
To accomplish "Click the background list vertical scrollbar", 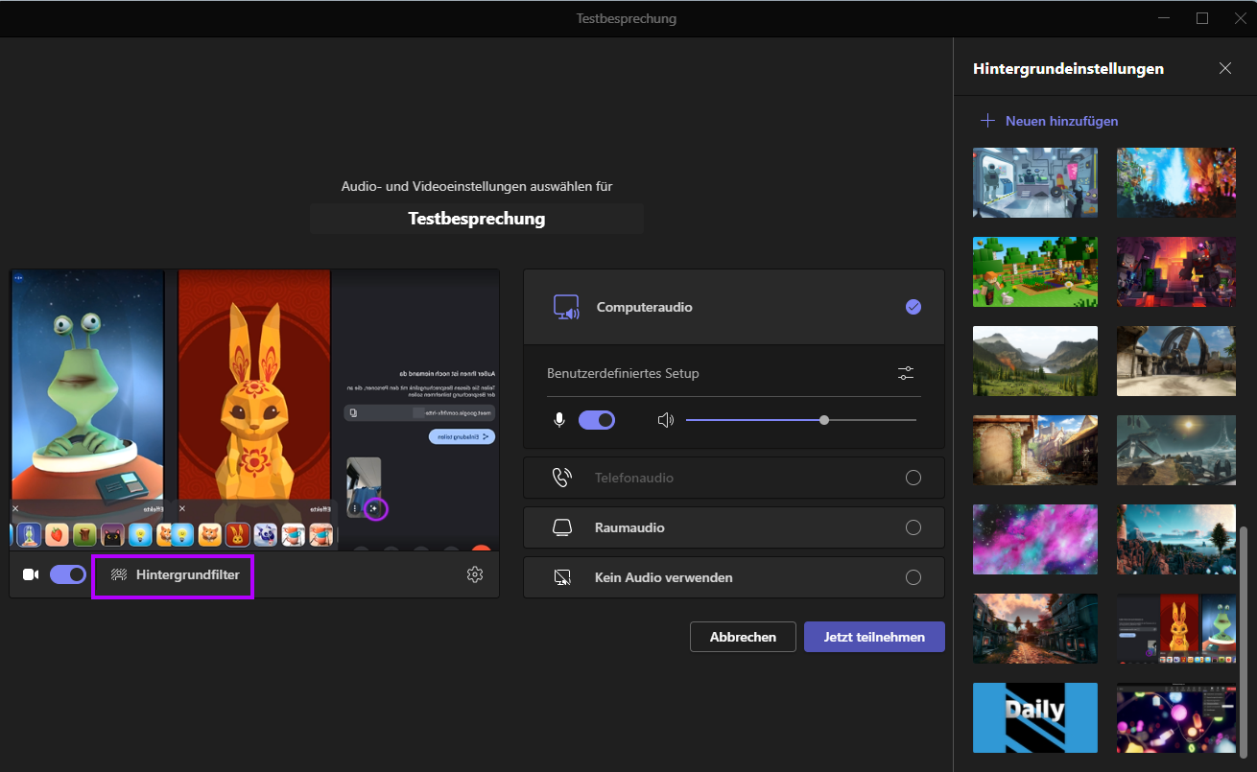I will tap(1245, 633).
